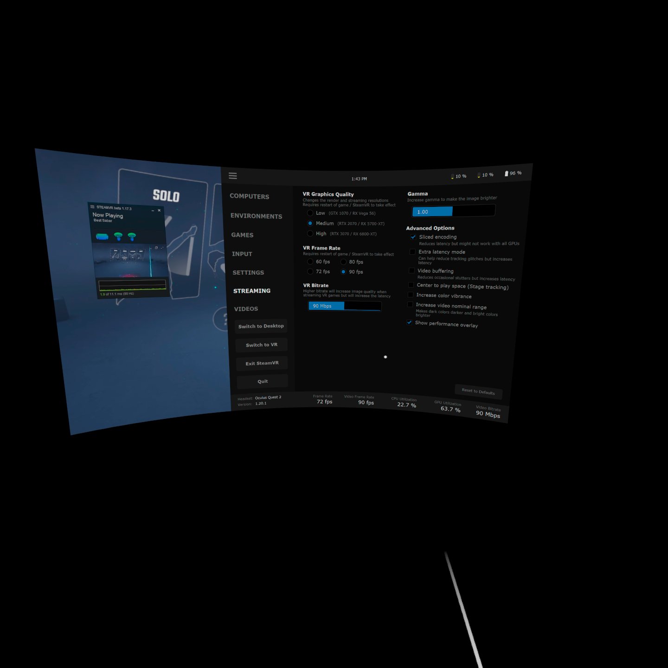Select Low VR graphics quality
Image resolution: width=668 pixels, height=668 pixels.
pos(310,213)
